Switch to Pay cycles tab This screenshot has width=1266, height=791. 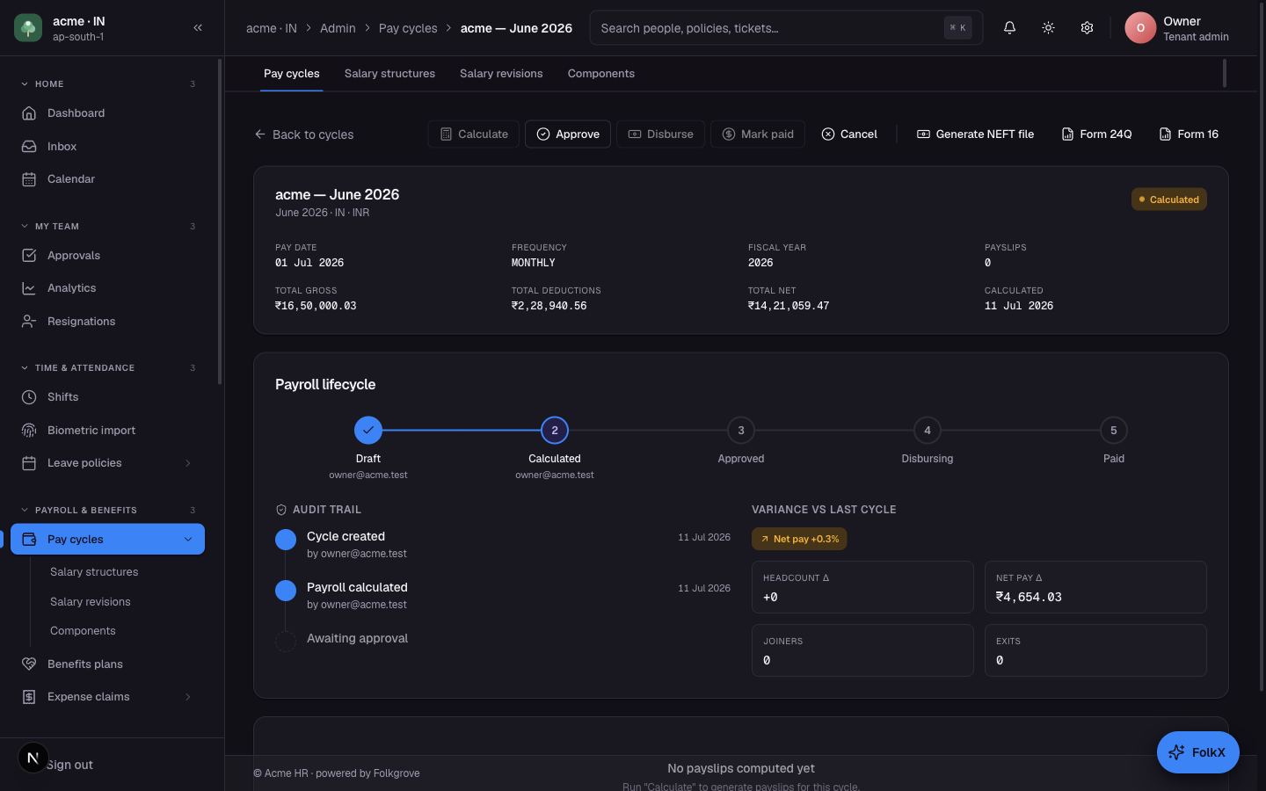[292, 74]
